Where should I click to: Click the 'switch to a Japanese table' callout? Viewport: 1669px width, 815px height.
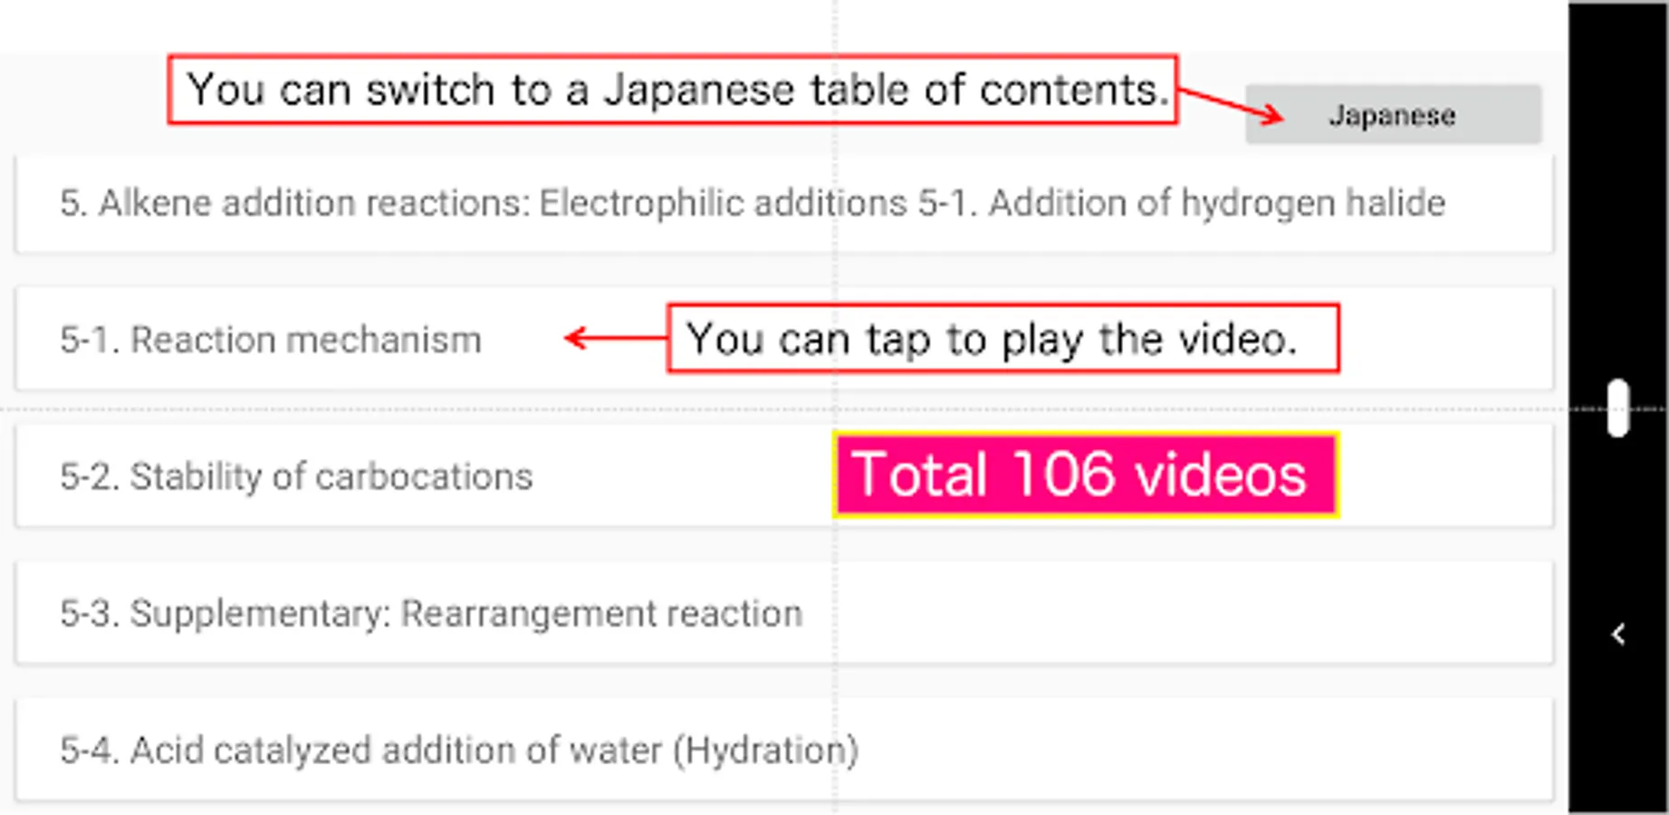(x=672, y=90)
